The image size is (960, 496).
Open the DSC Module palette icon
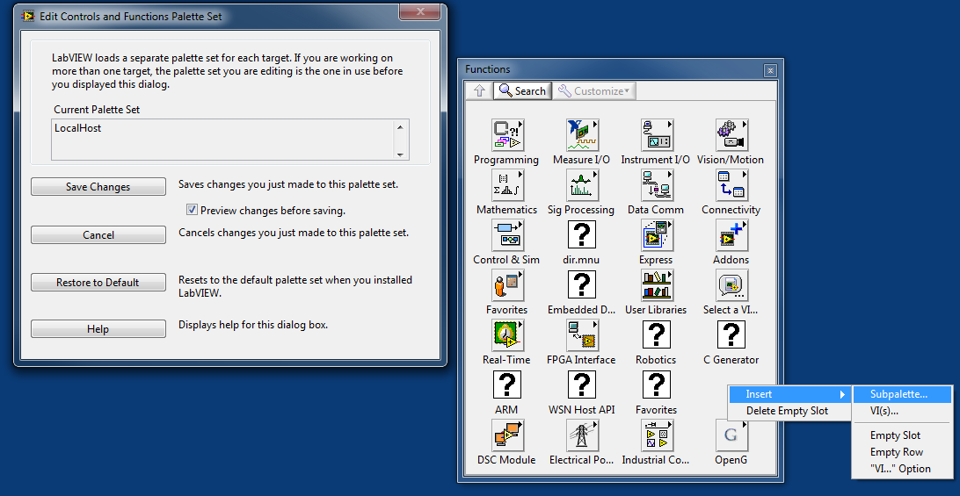(507, 436)
